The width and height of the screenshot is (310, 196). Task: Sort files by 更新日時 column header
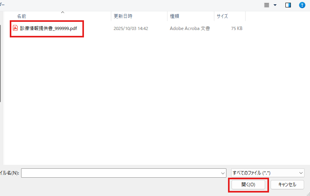coord(123,16)
